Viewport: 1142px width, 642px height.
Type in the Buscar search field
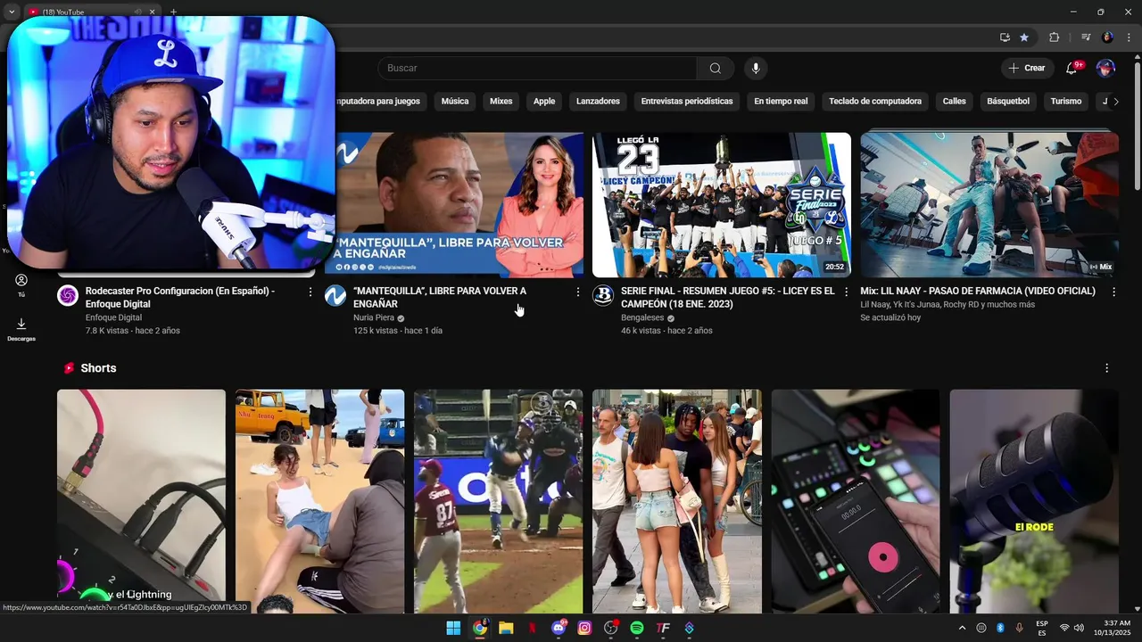tap(537, 69)
